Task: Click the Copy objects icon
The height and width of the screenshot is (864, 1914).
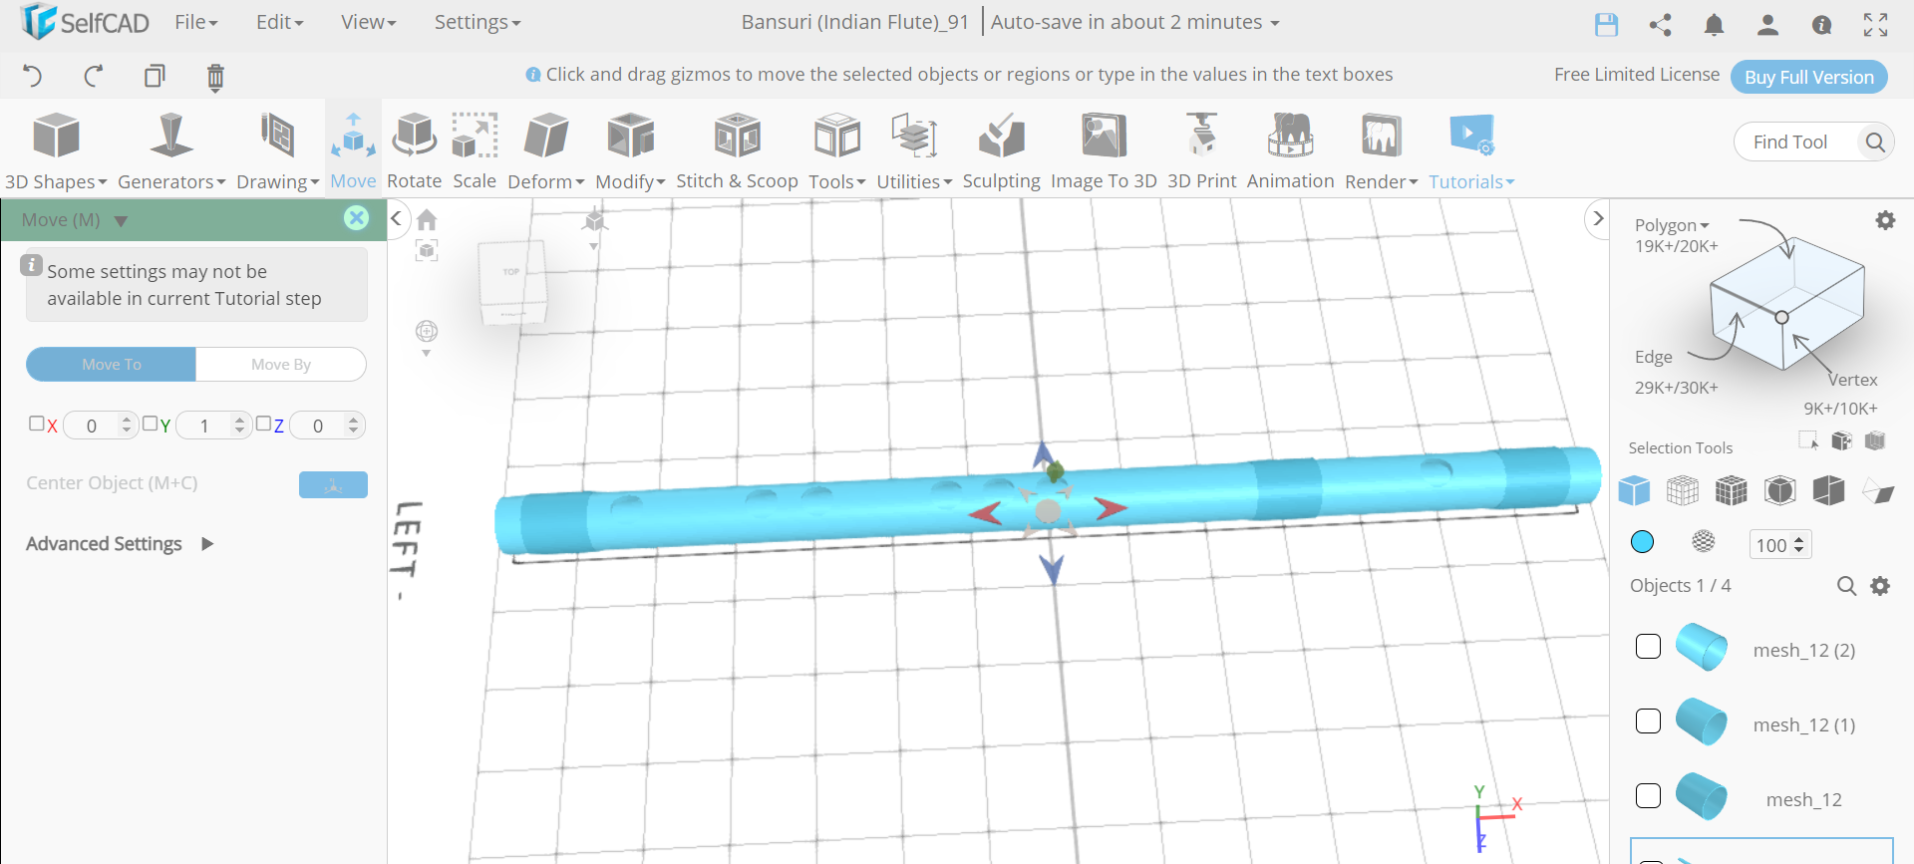Action: (154, 76)
